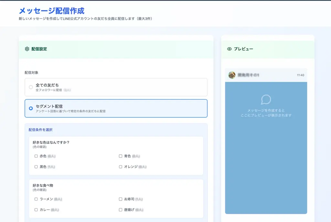331x222 pixels.
Task: Click the speech bubble icon in preview
Action: pyautogui.click(x=266, y=99)
